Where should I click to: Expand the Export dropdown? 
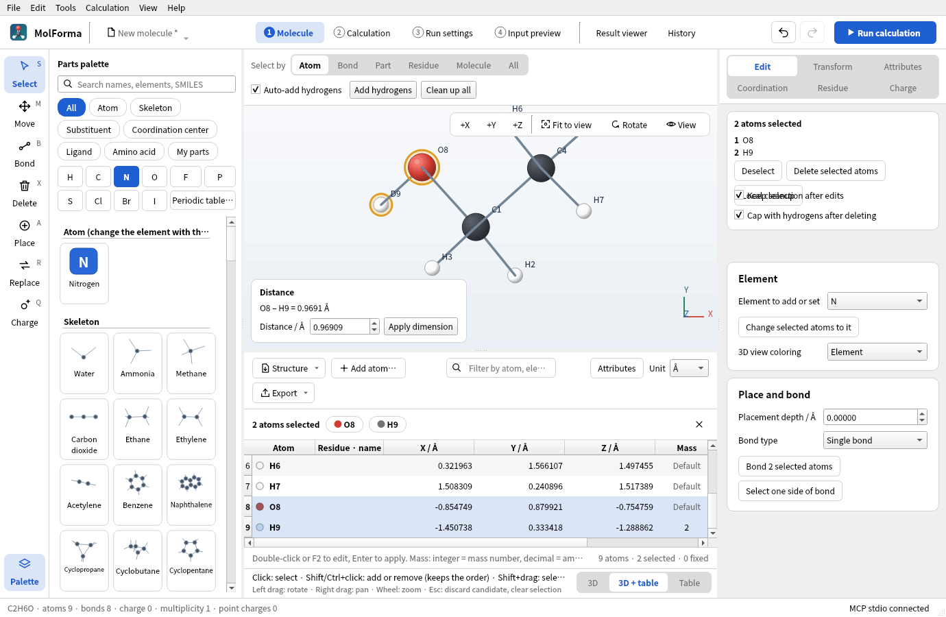284,393
